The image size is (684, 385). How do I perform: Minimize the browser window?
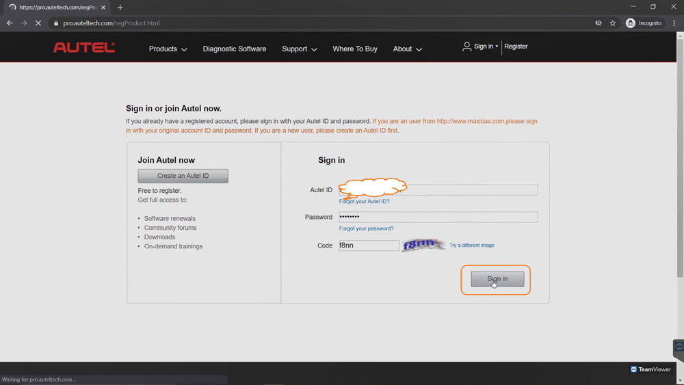point(633,7)
